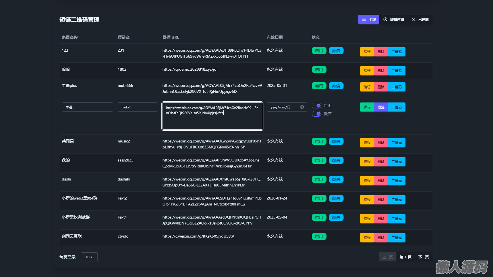The image size is (493, 277).
Task: Click the clock icon on 即将过期 tab
Action: (x=385, y=20)
